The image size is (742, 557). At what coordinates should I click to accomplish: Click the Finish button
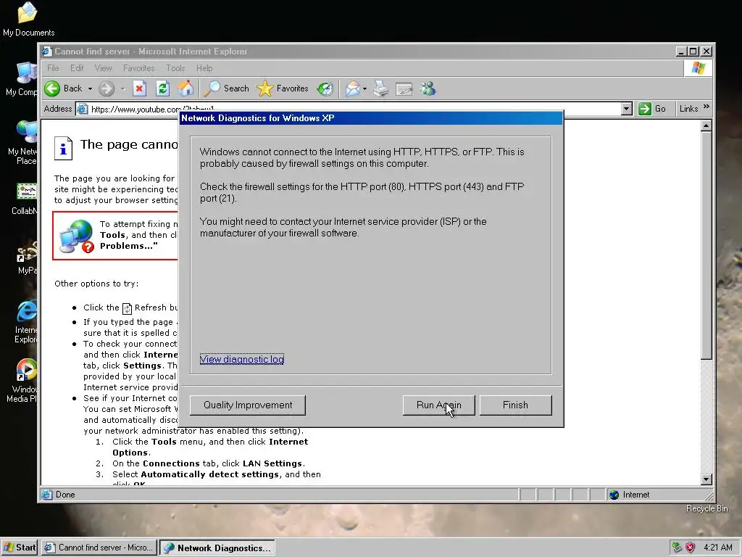click(515, 405)
